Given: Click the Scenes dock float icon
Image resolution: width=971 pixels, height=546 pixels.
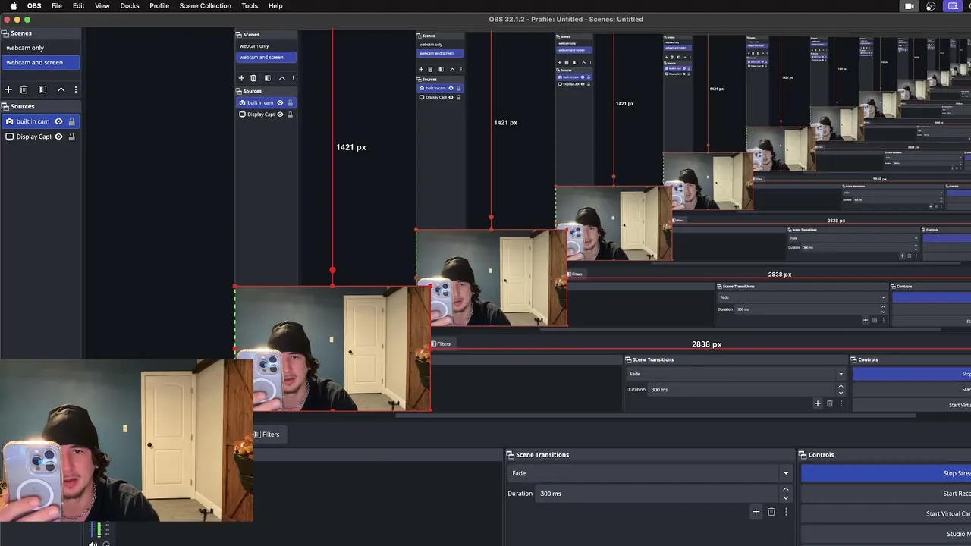Looking at the screenshot, I should (5, 33).
